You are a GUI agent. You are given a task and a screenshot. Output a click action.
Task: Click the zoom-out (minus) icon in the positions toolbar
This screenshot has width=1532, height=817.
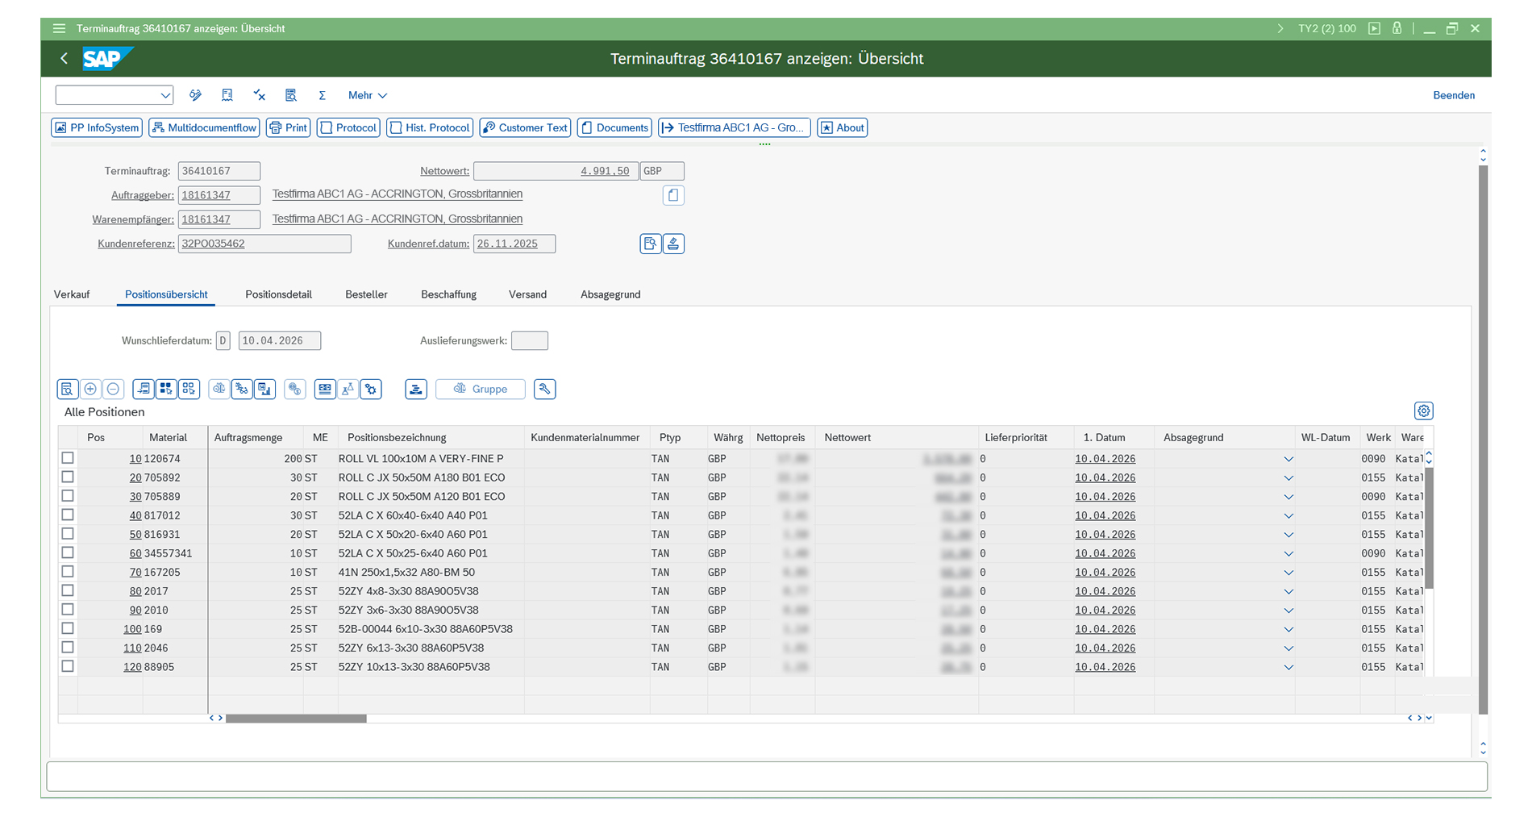tap(113, 389)
